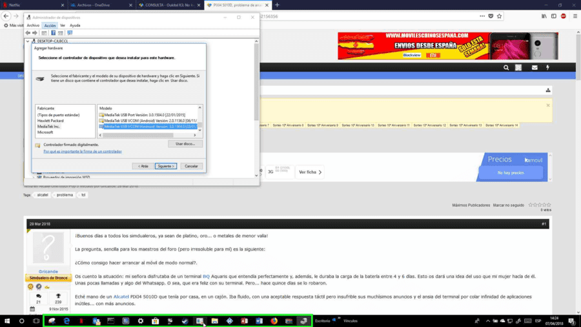Click the alcatel tag
The height and width of the screenshot is (327, 581).
tap(42, 195)
